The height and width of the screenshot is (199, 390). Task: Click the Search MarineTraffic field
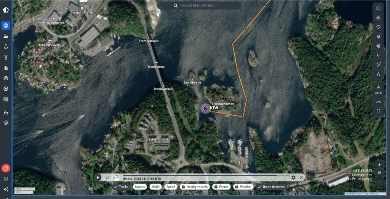pos(199,6)
